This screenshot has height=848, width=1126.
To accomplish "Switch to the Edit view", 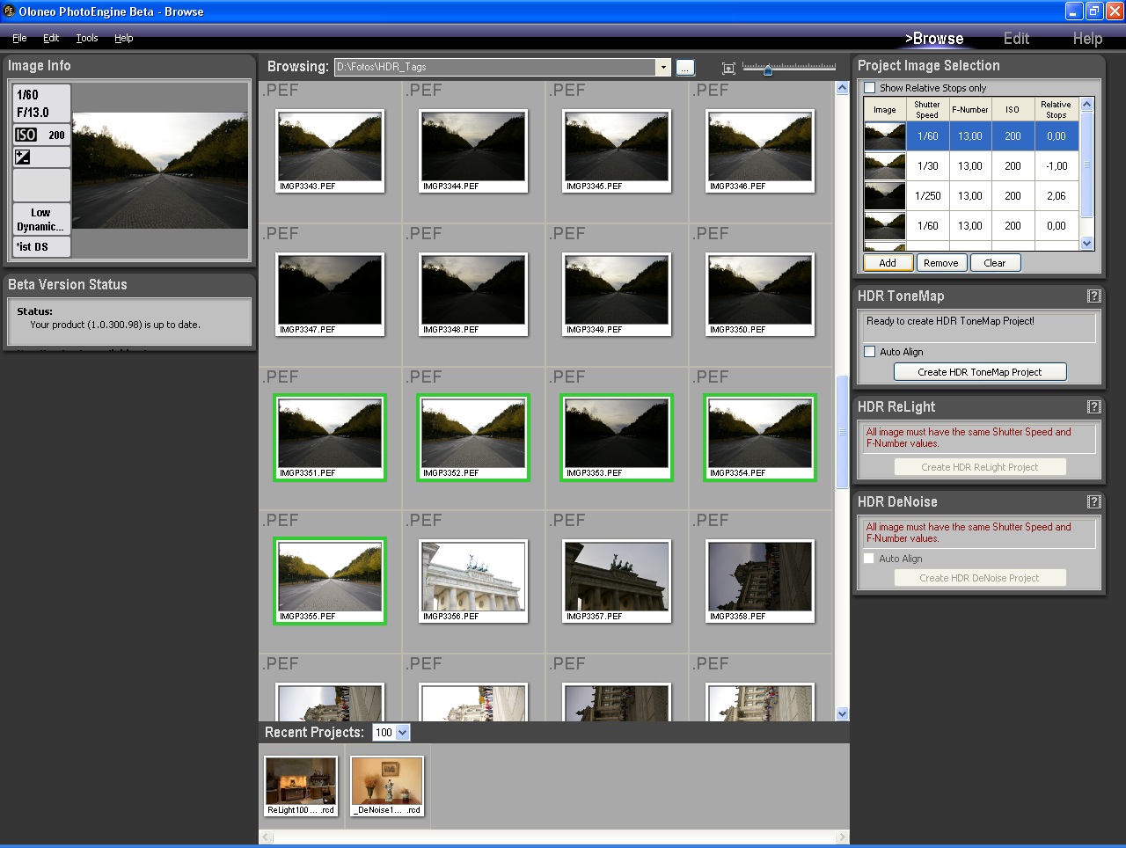I will click(1016, 38).
